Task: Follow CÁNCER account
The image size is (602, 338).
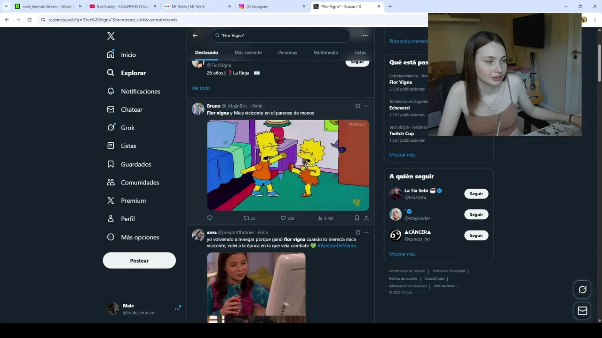Action: point(476,235)
